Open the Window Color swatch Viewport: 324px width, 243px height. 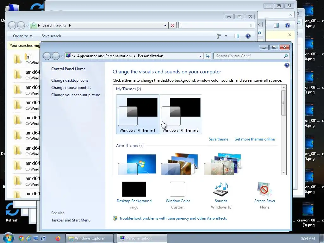tap(178, 189)
